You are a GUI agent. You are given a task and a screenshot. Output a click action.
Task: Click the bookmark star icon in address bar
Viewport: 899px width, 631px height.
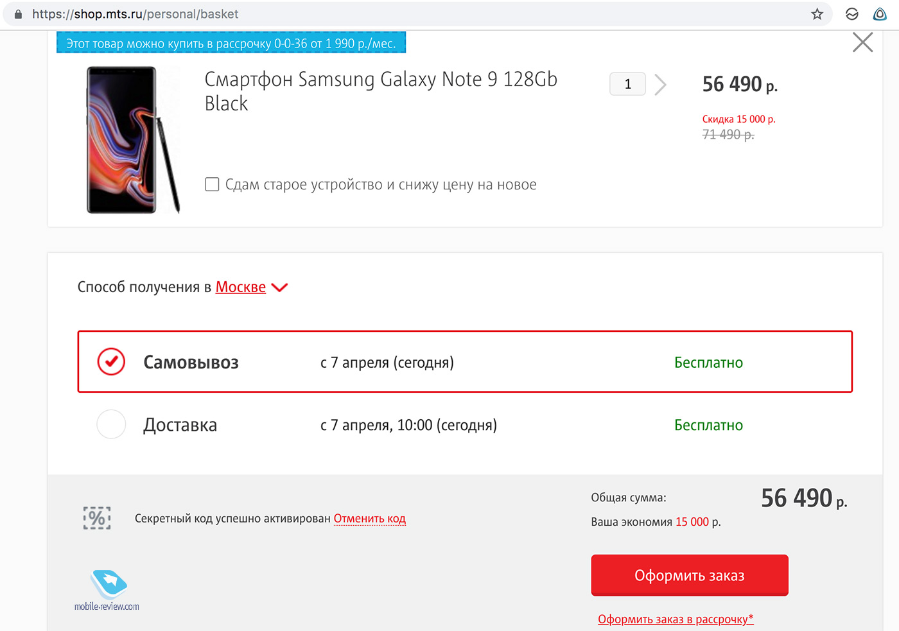coord(817,14)
